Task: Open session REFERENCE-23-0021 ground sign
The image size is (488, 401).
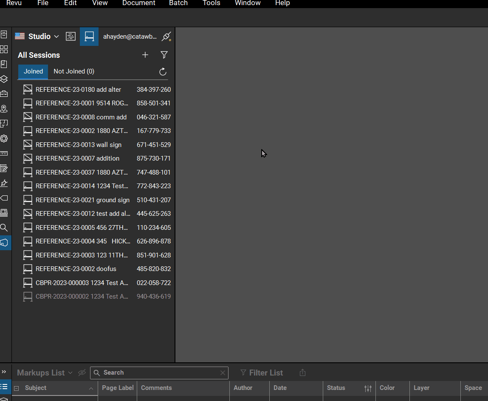Action: click(x=82, y=200)
